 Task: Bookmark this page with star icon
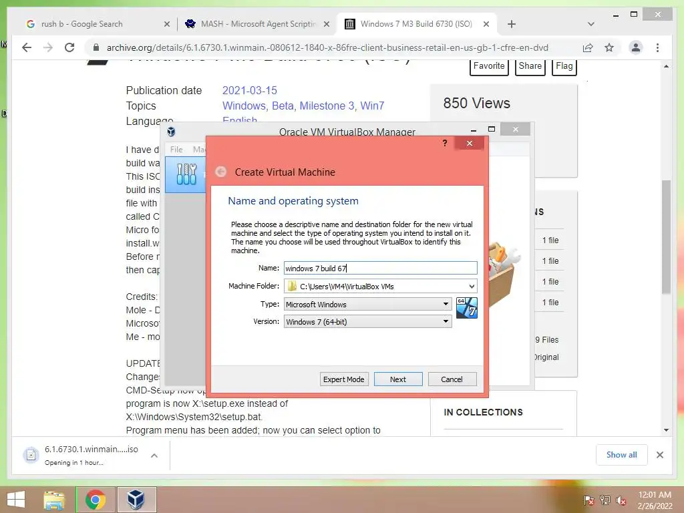click(609, 47)
